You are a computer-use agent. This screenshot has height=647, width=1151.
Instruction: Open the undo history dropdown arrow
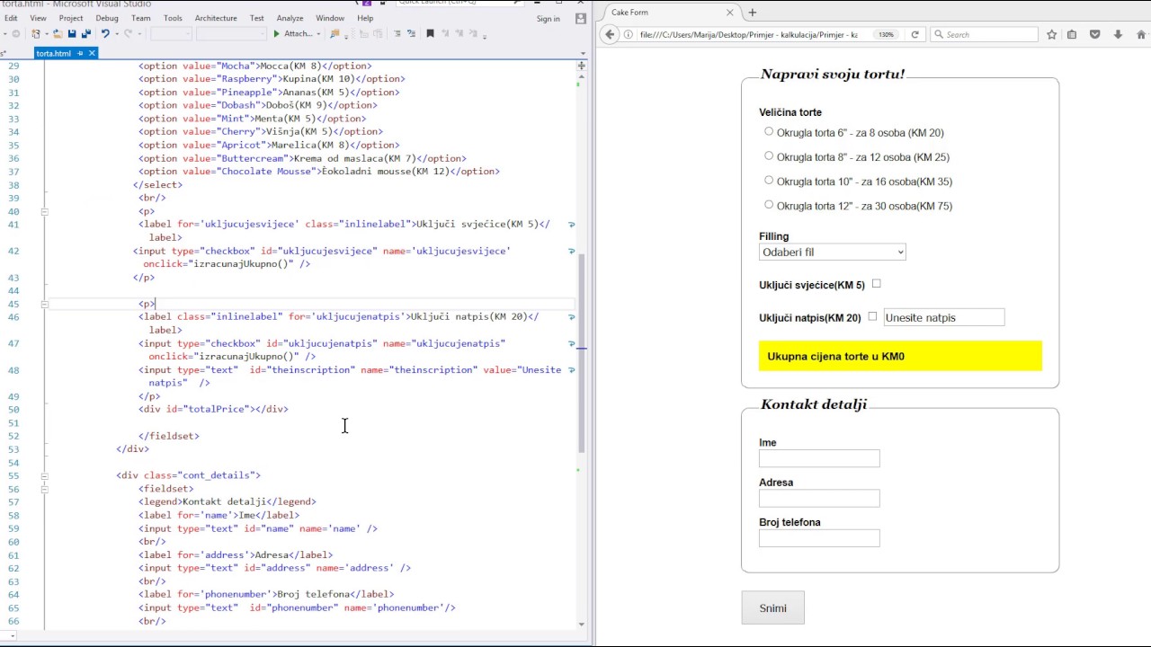[x=115, y=34]
